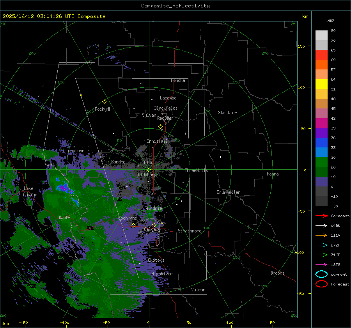Viewport: 351px width, 328px height.
Task: Click the Blackfalds city label
Action: tap(166, 108)
